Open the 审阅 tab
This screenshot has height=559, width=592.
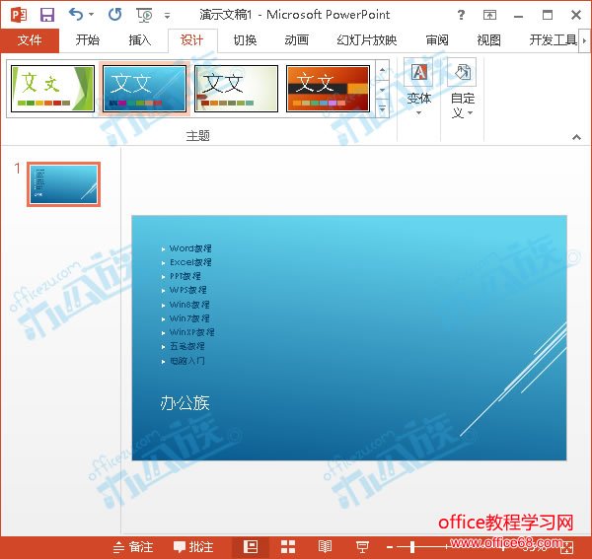coord(437,40)
